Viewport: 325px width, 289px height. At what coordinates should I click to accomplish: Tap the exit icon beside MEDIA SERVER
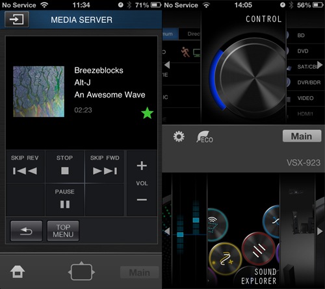click(17, 19)
